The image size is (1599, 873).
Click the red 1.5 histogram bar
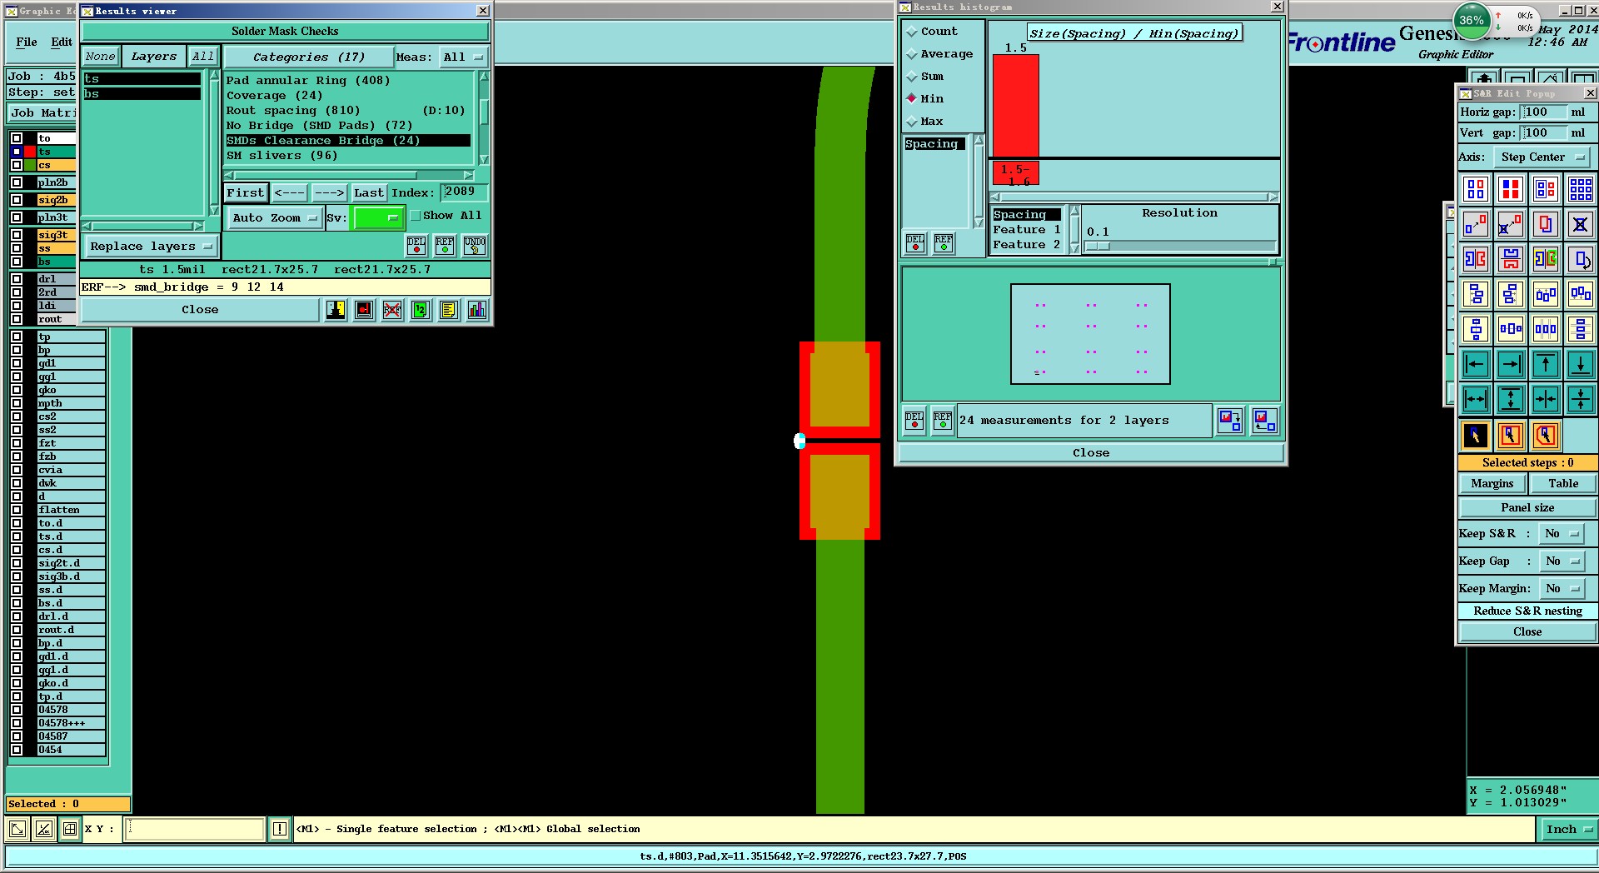1016,106
